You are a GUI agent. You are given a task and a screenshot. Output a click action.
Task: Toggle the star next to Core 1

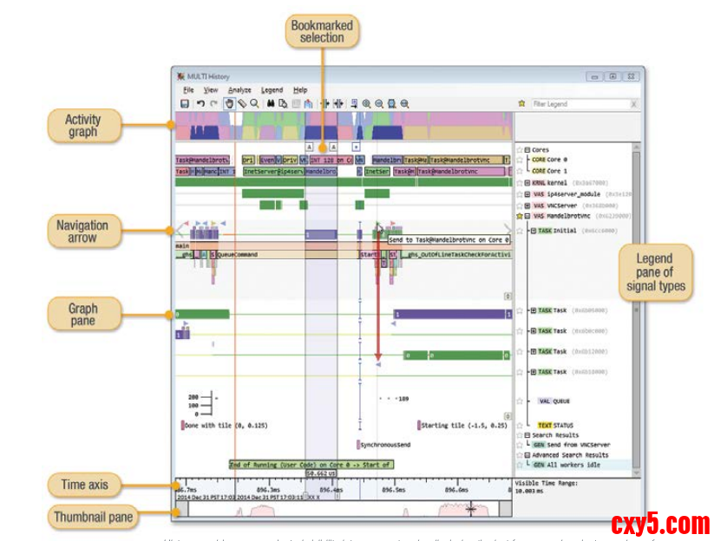point(520,171)
